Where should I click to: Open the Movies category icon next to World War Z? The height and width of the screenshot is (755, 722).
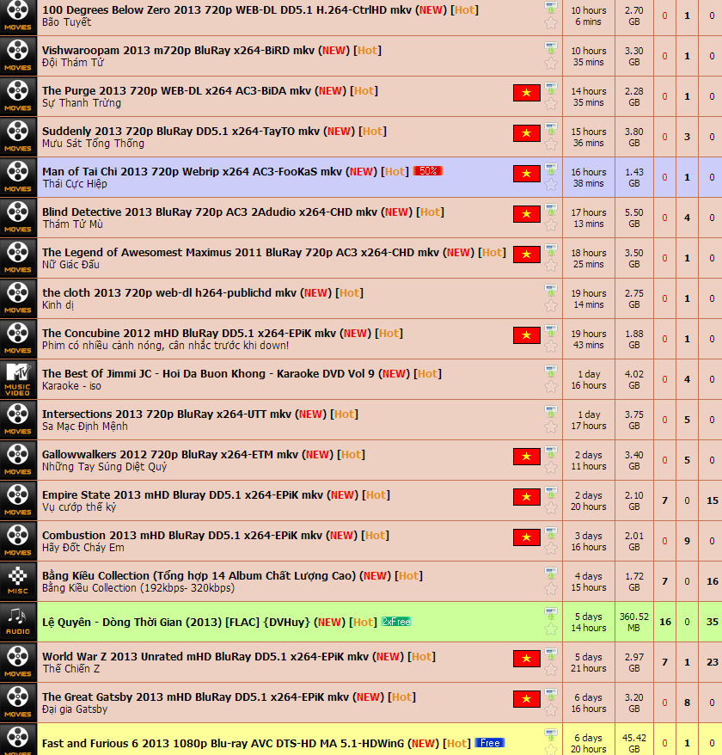click(x=18, y=662)
